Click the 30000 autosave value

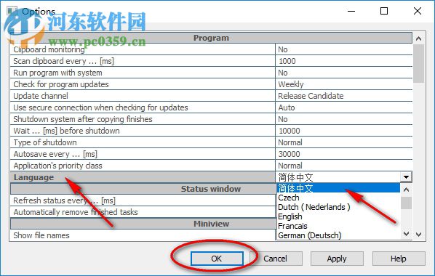[344, 155]
